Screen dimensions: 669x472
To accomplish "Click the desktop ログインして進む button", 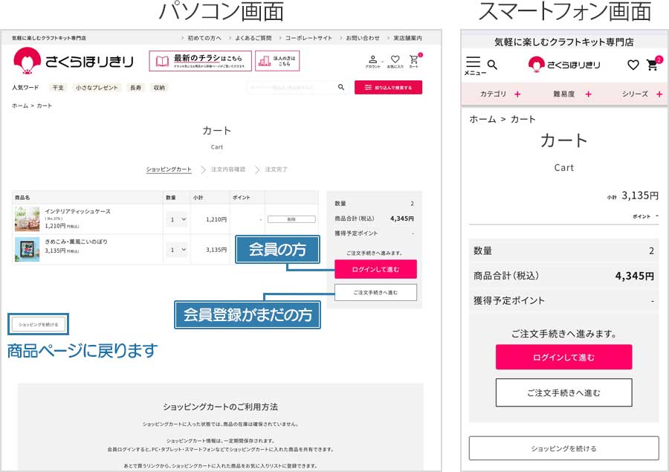I will (x=375, y=269).
